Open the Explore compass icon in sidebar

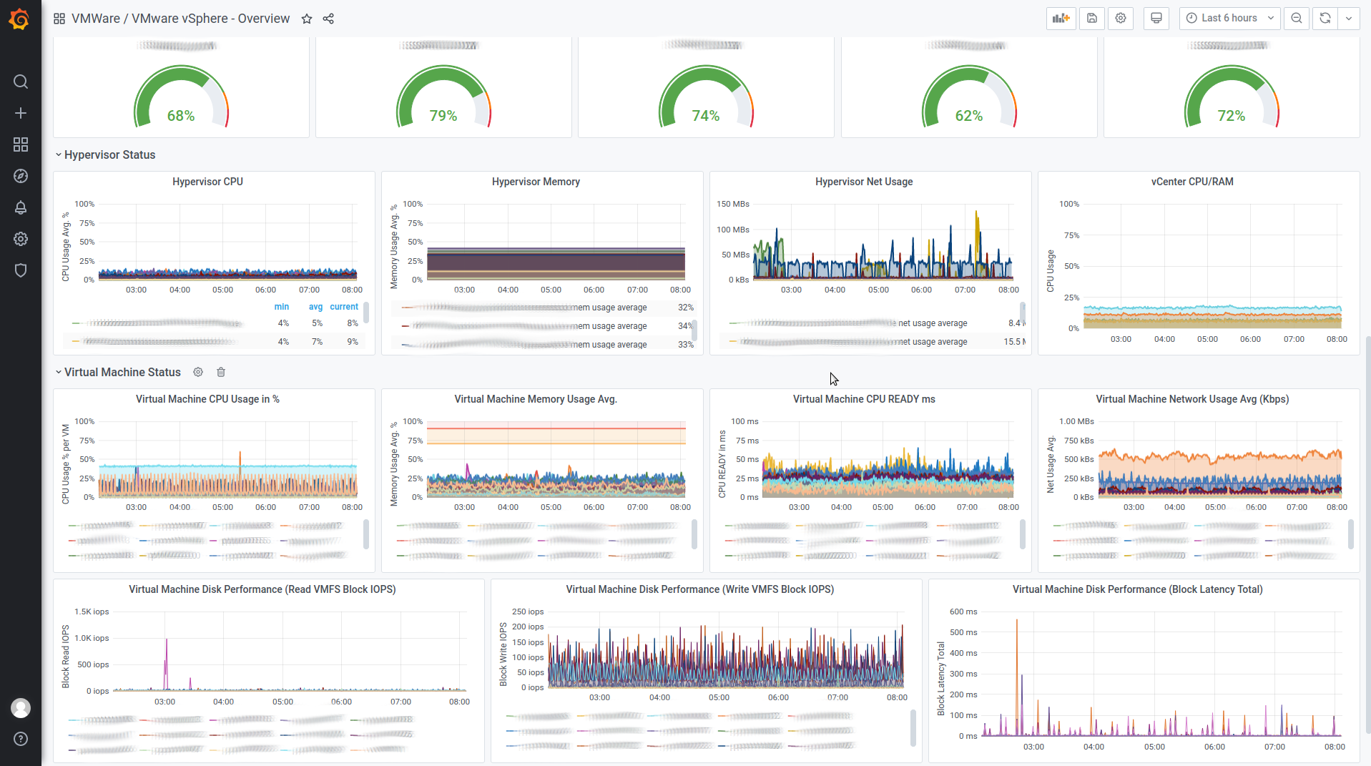tap(21, 176)
